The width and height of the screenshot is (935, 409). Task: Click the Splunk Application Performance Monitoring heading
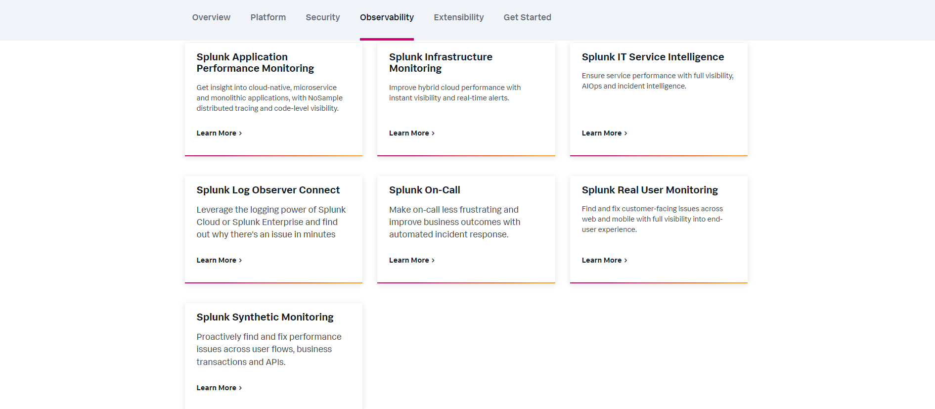tap(255, 63)
